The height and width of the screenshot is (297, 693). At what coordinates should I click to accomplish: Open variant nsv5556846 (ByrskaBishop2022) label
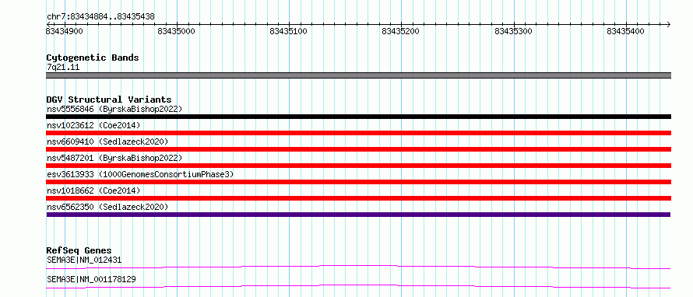pyautogui.click(x=114, y=109)
